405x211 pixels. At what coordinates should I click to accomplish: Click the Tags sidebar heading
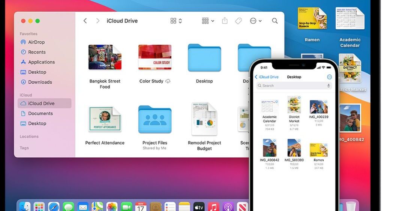tap(24, 148)
